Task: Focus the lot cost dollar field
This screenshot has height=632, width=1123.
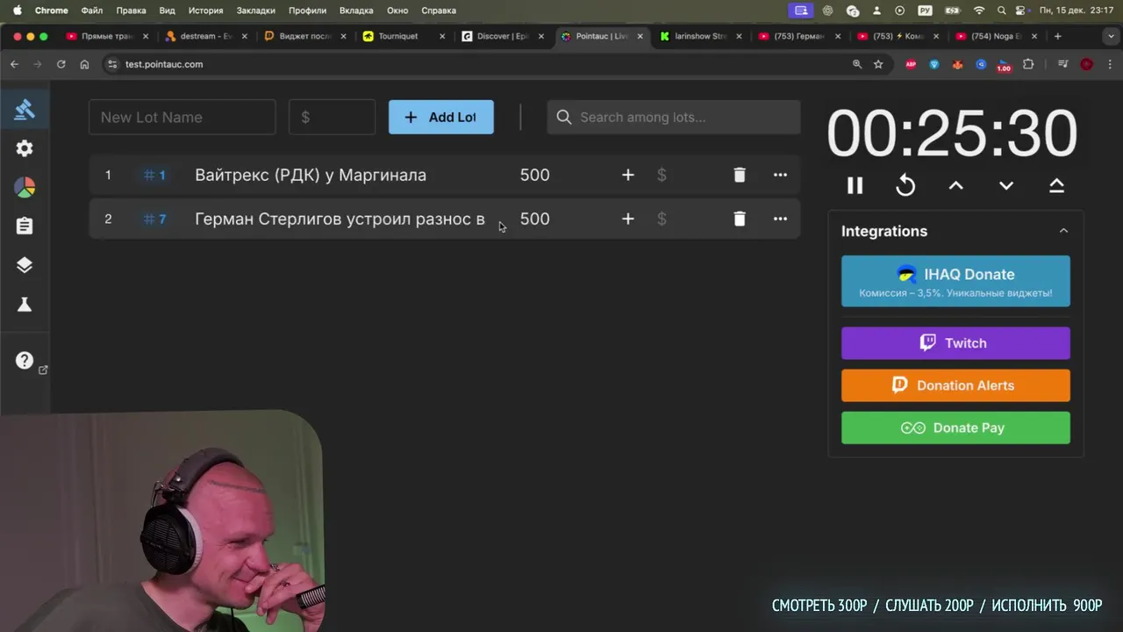Action: tap(333, 117)
